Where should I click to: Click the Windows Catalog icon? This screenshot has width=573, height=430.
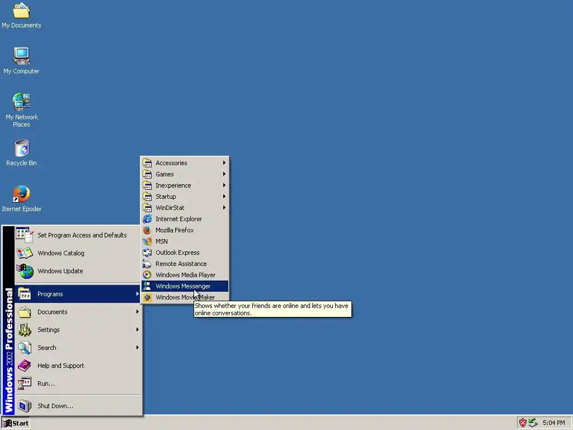coord(25,253)
